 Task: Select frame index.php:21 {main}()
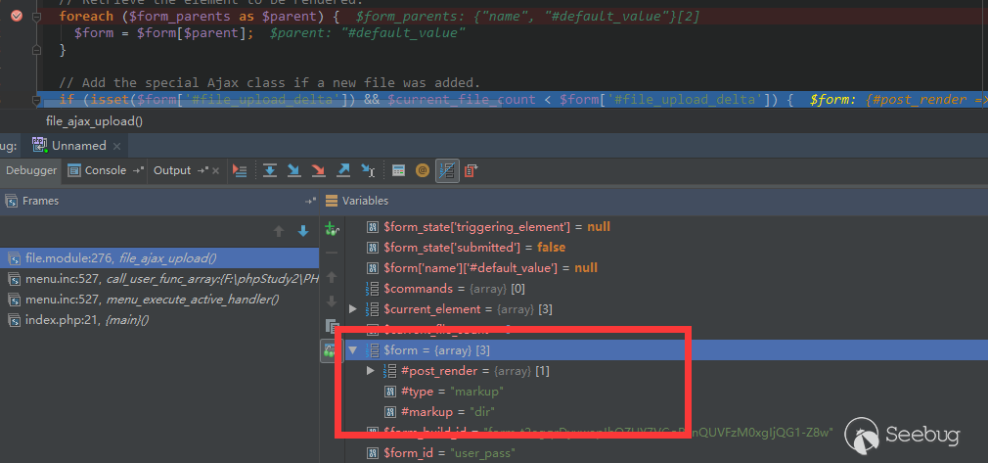click(x=159, y=320)
